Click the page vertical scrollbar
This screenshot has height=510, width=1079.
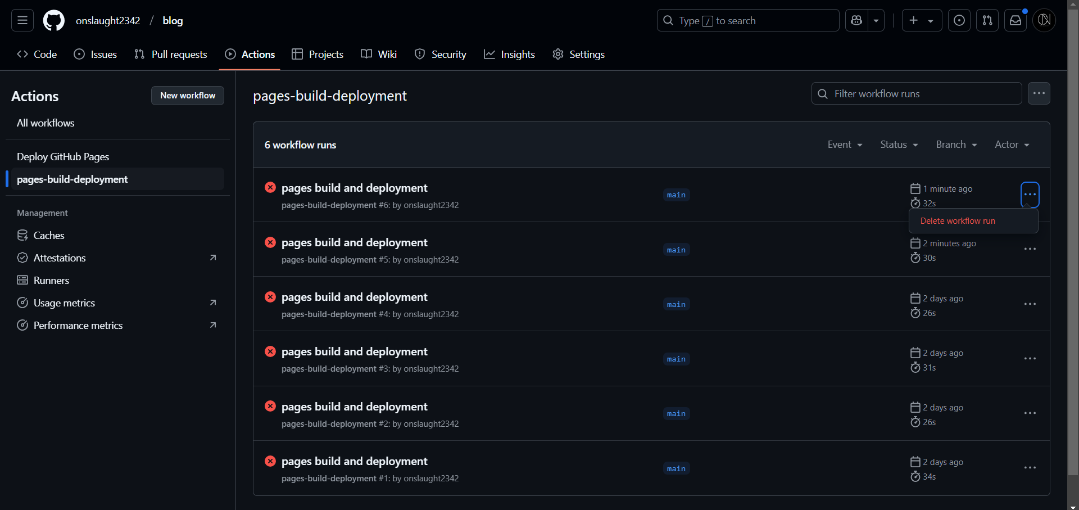click(1073, 242)
